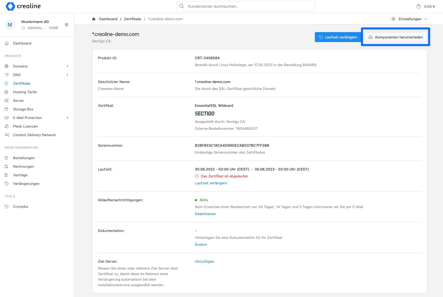Click Hinzufügen link for Ziel-Server
The width and height of the screenshot is (443, 297).
tap(204, 261)
